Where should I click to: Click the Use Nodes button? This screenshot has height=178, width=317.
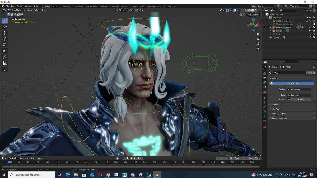pos(292,83)
